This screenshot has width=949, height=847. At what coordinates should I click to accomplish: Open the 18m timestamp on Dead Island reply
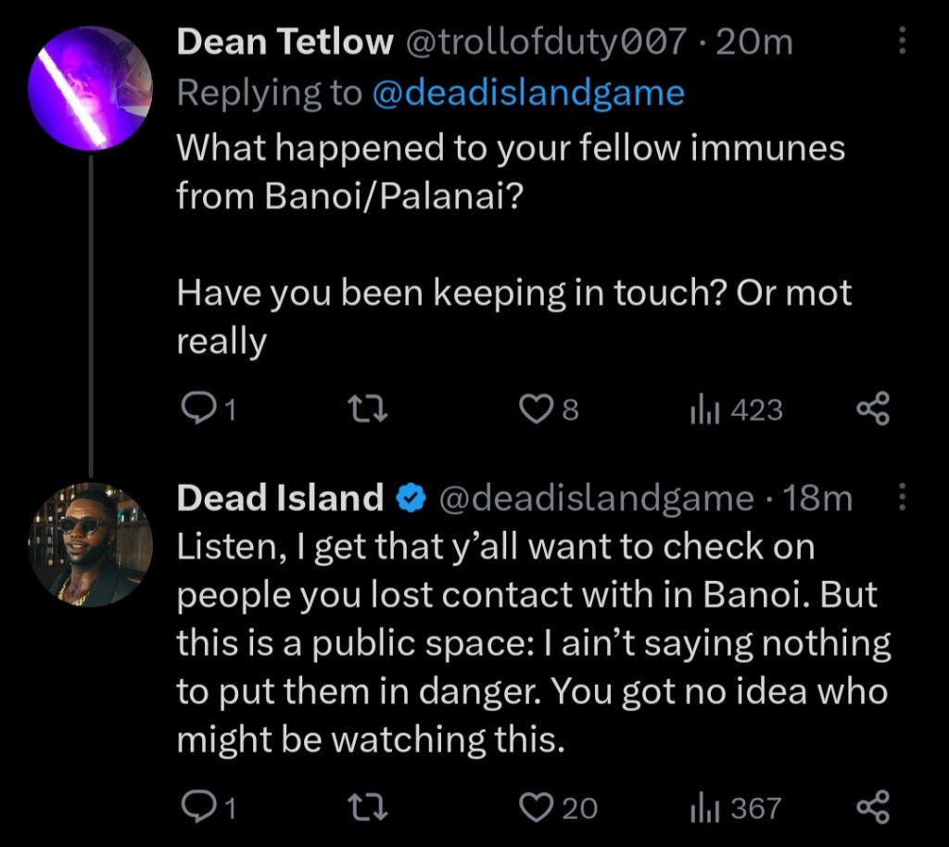pos(817,499)
